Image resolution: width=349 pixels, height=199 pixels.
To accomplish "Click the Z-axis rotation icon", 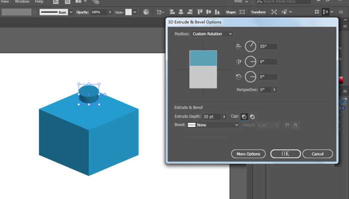I will [238, 77].
